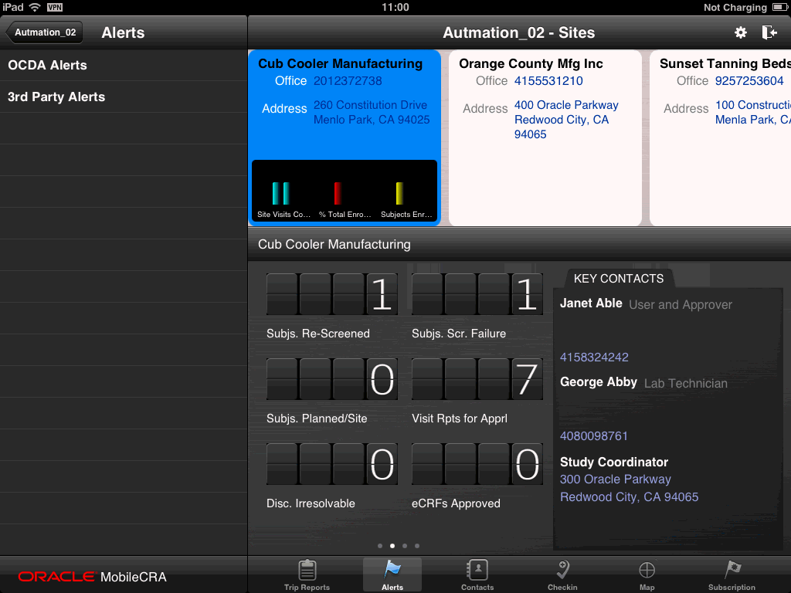This screenshot has height=593, width=791.
Task: Tap the Subjs. Scr. Failure counter
Action: (477, 294)
